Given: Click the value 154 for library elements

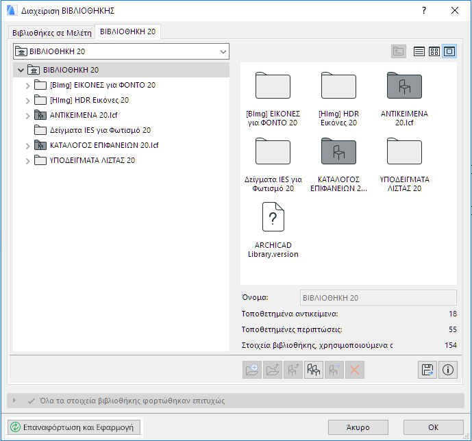Looking at the screenshot, I should pyautogui.click(x=451, y=345).
